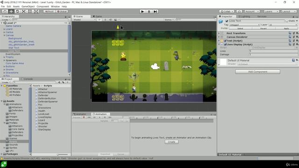Click the Add Component button
299x168 pixels.
tap(257, 71)
